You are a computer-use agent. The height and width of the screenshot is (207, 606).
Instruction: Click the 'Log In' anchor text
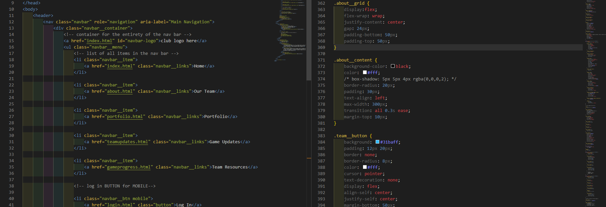(183, 205)
